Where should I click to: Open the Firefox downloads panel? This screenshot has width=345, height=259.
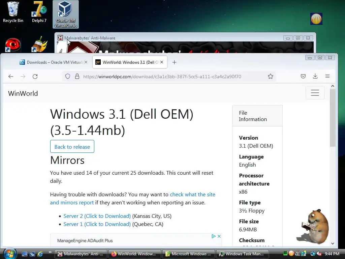click(315, 76)
